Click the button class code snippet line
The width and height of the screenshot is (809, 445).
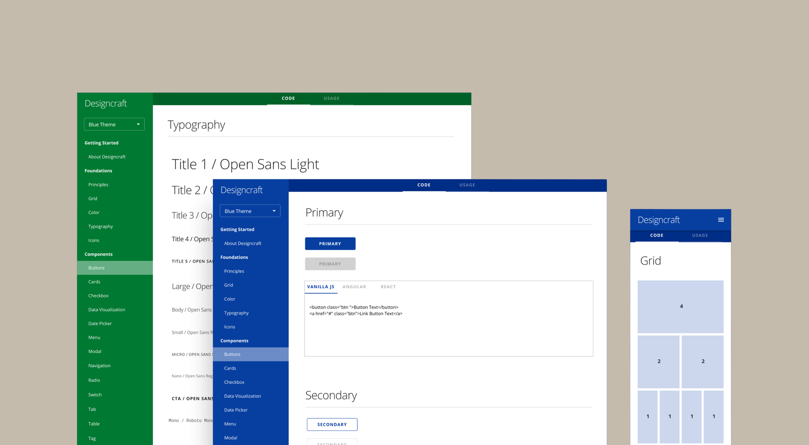354,307
